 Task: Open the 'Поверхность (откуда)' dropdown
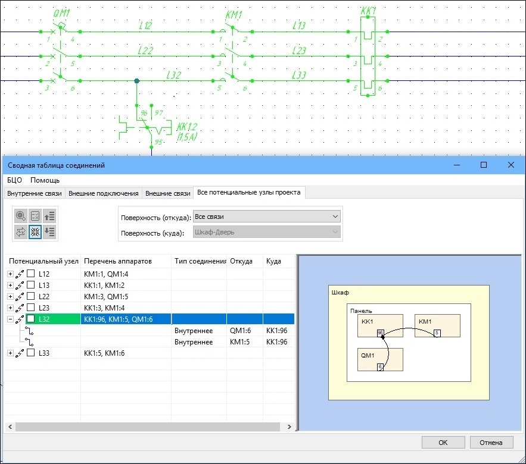click(x=267, y=217)
